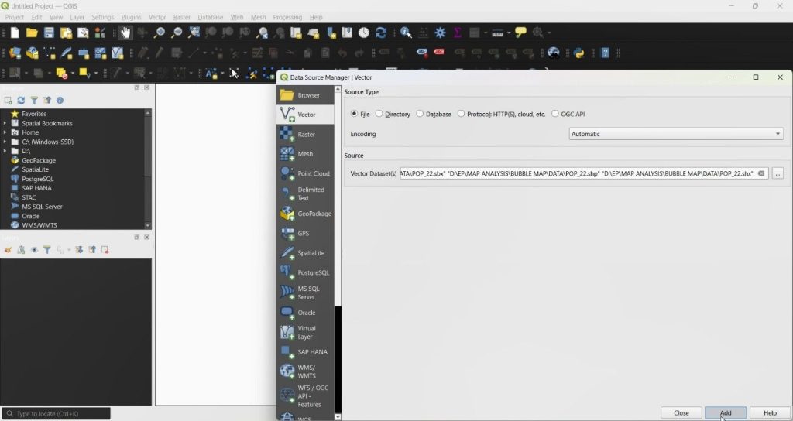Click the Add button in Data Source Manager

726,413
